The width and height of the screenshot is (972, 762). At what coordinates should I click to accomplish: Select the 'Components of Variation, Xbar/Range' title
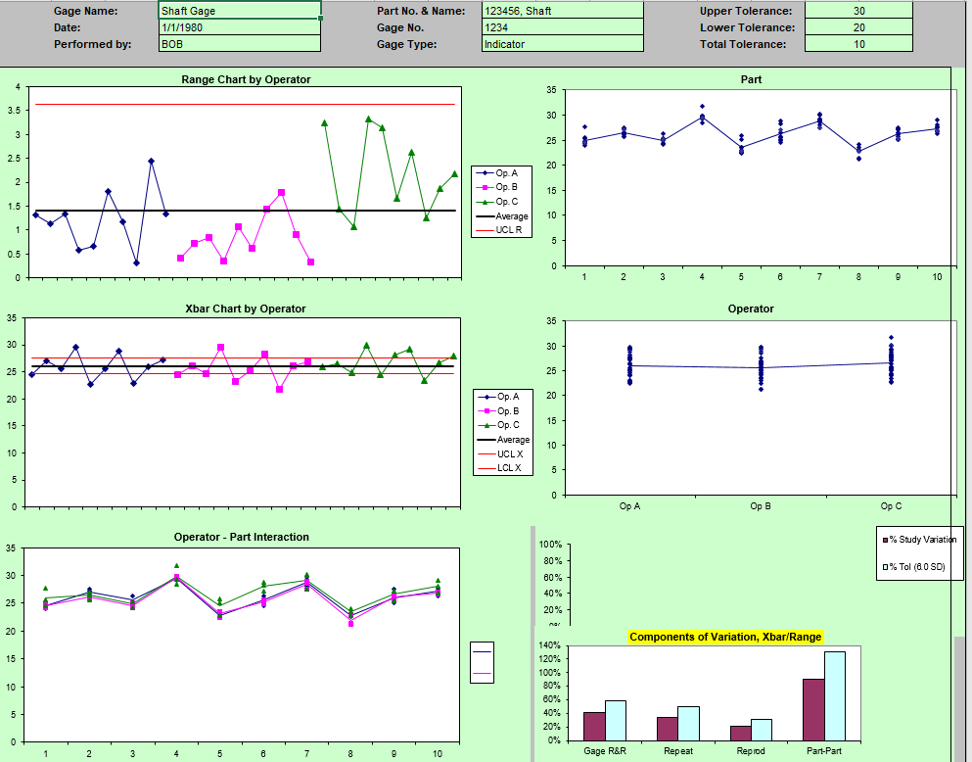click(x=725, y=637)
